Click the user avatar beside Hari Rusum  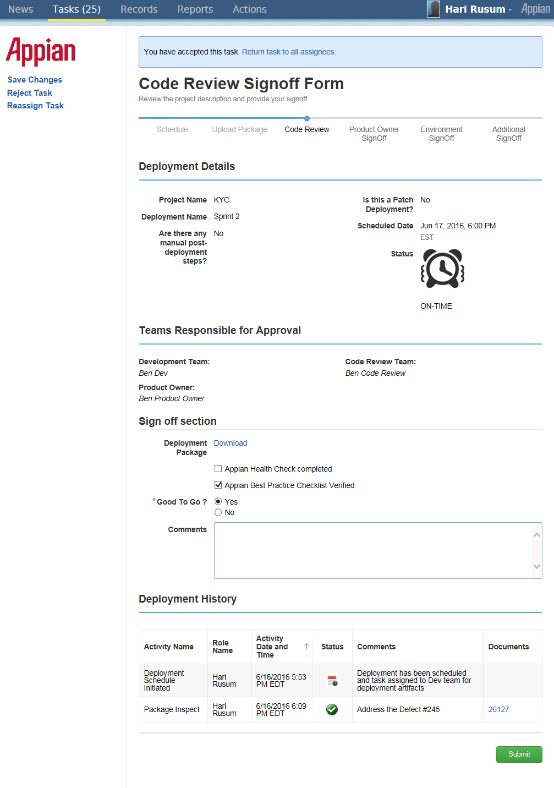click(434, 9)
